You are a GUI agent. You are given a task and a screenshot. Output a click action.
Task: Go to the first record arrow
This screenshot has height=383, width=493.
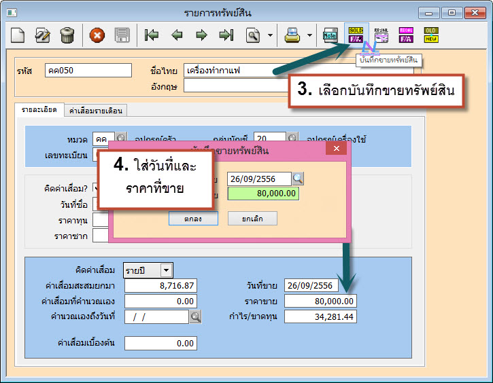[152, 35]
